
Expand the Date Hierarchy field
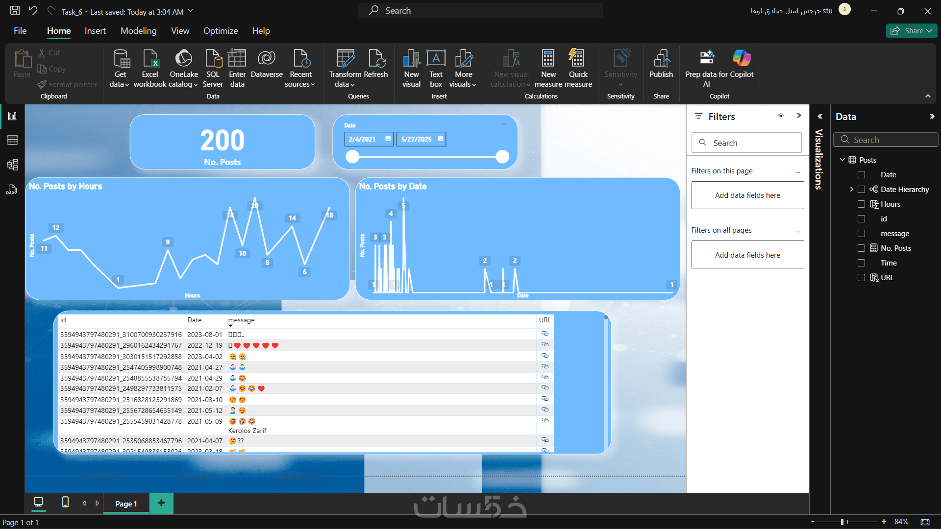(851, 190)
